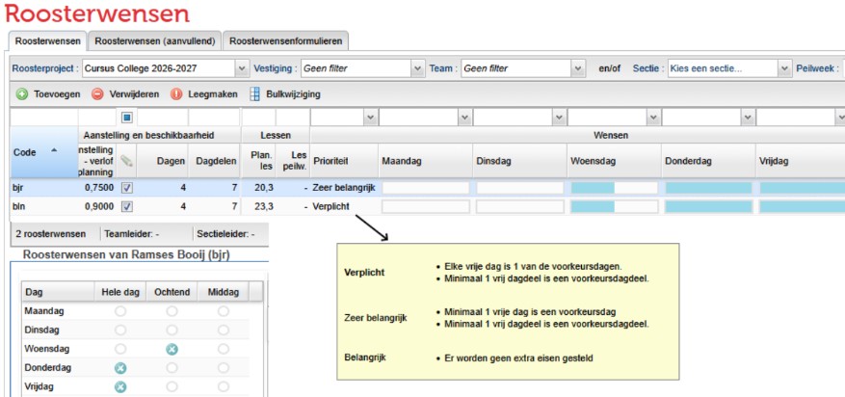Click the Code filter input field
The image size is (845, 397).
coord(43,118)
